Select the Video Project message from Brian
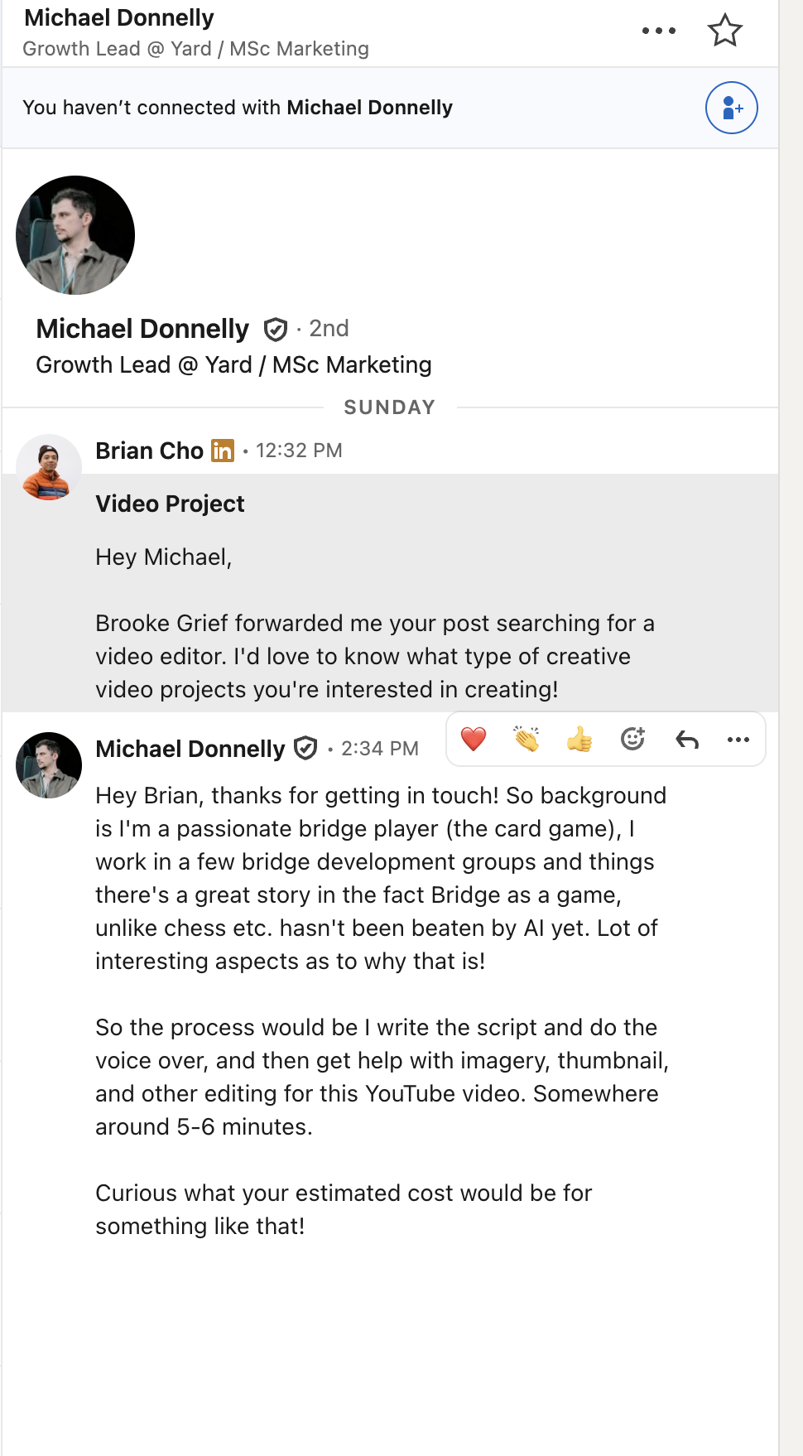 (x=390, y=593)
